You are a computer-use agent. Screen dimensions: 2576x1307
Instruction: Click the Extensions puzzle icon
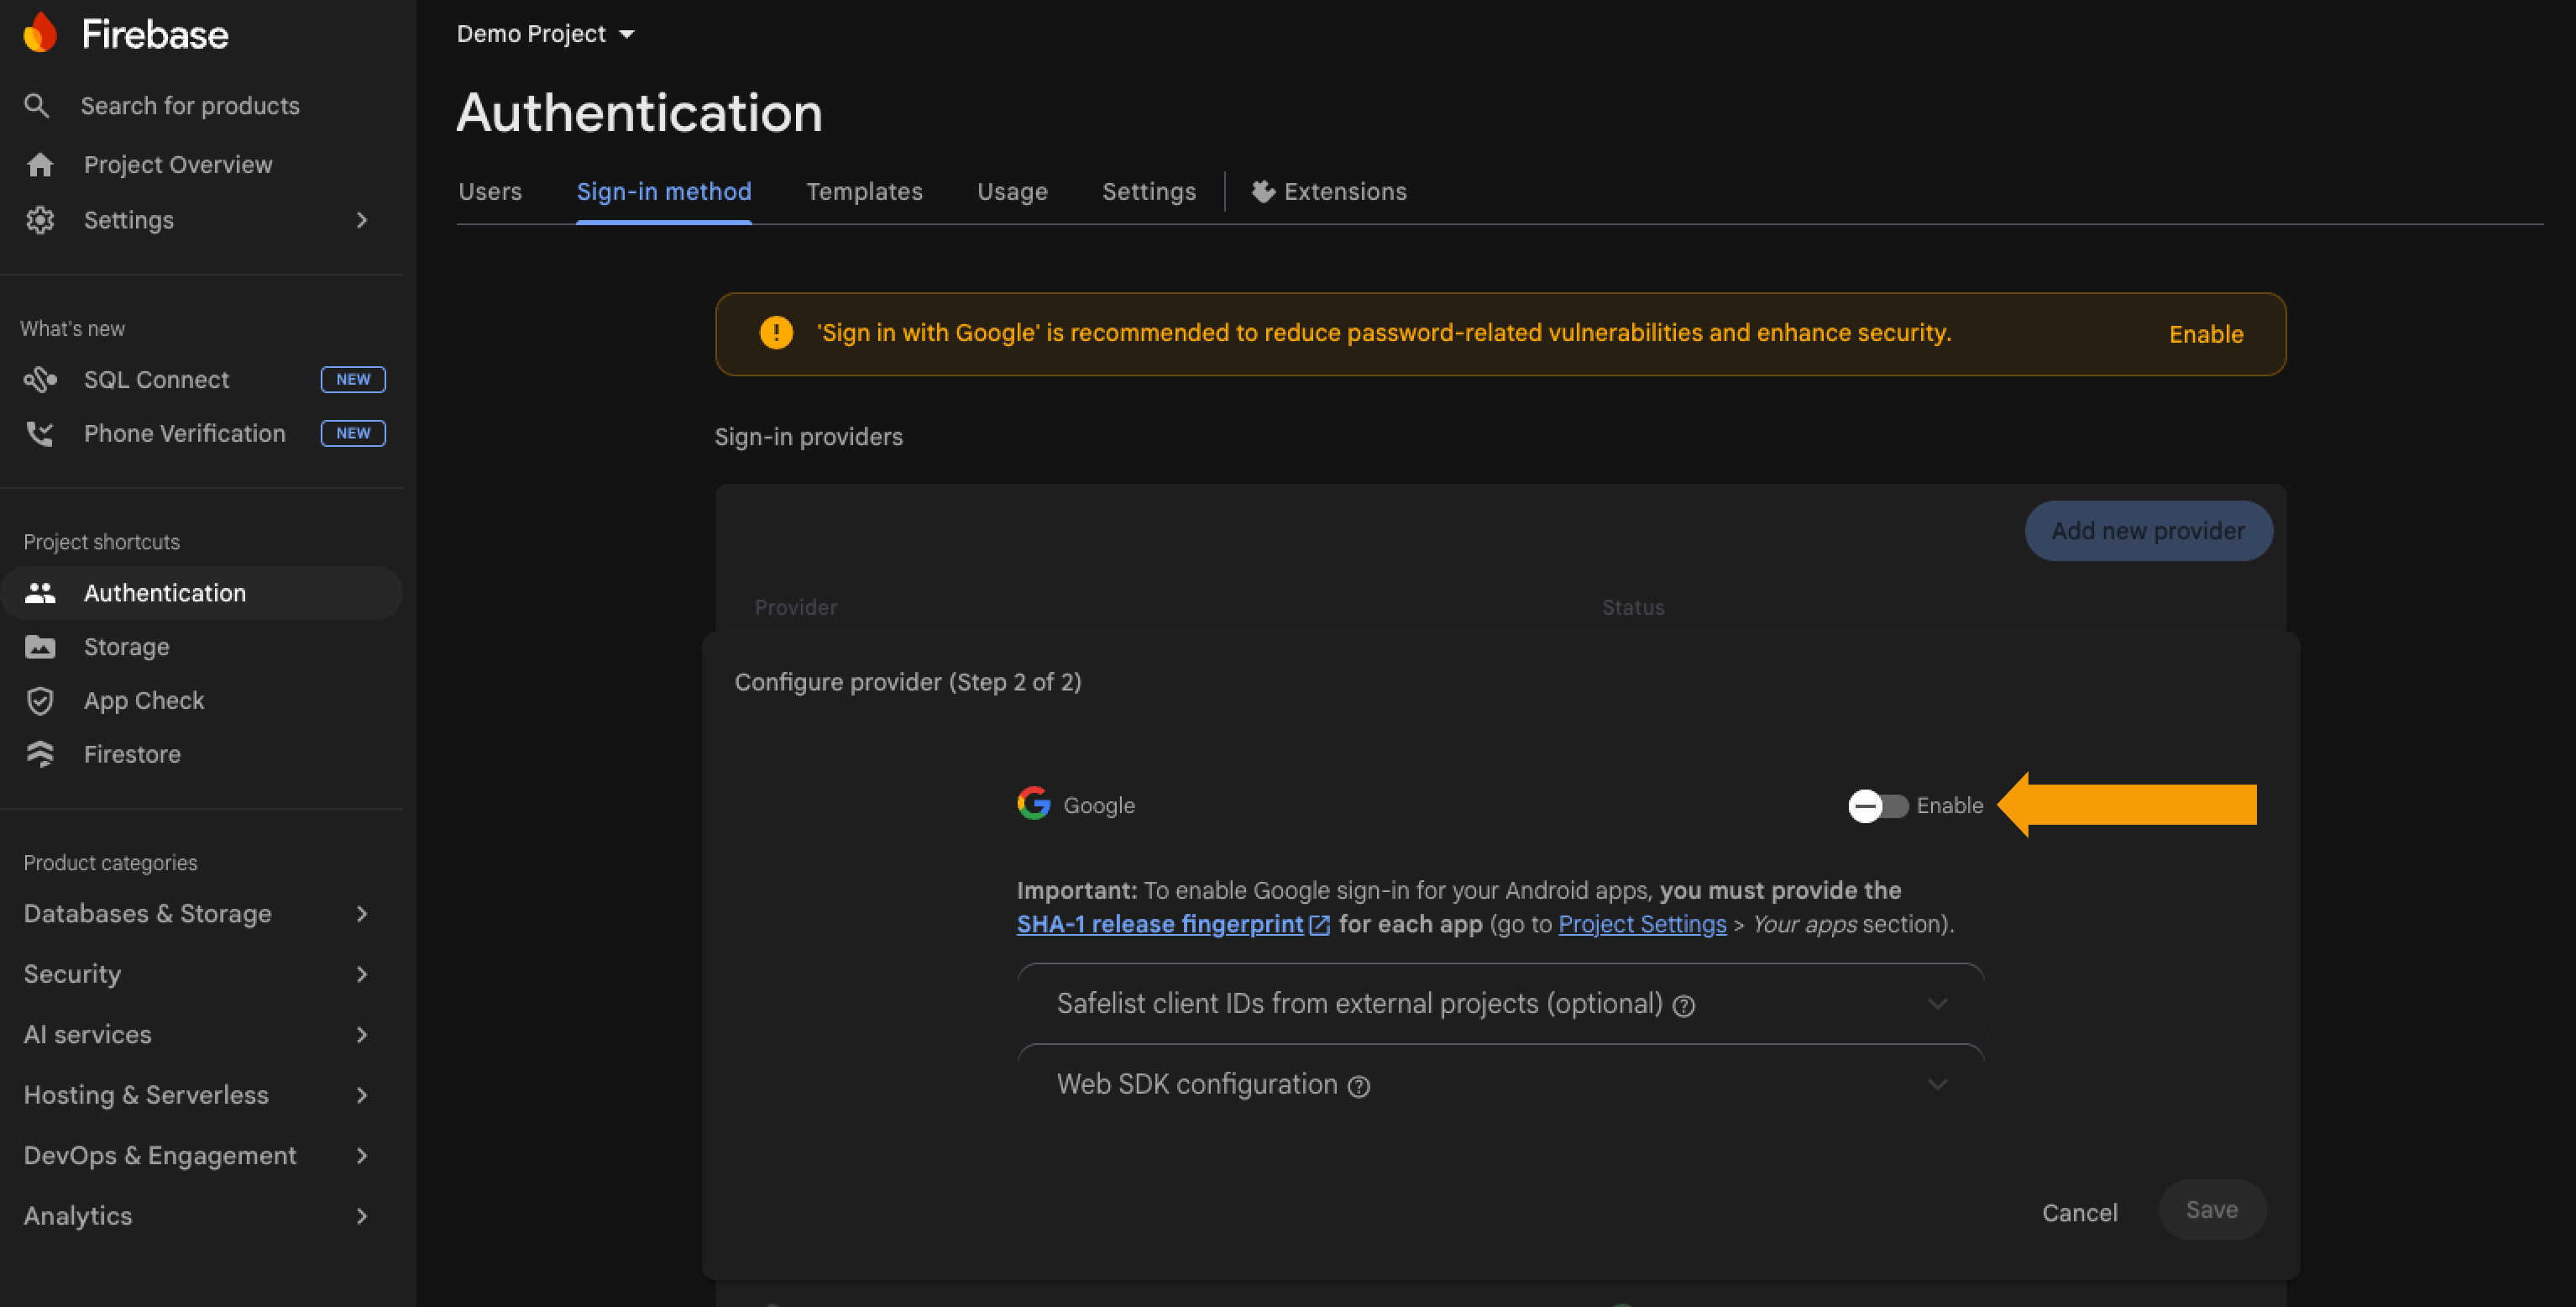(1264, 192)
